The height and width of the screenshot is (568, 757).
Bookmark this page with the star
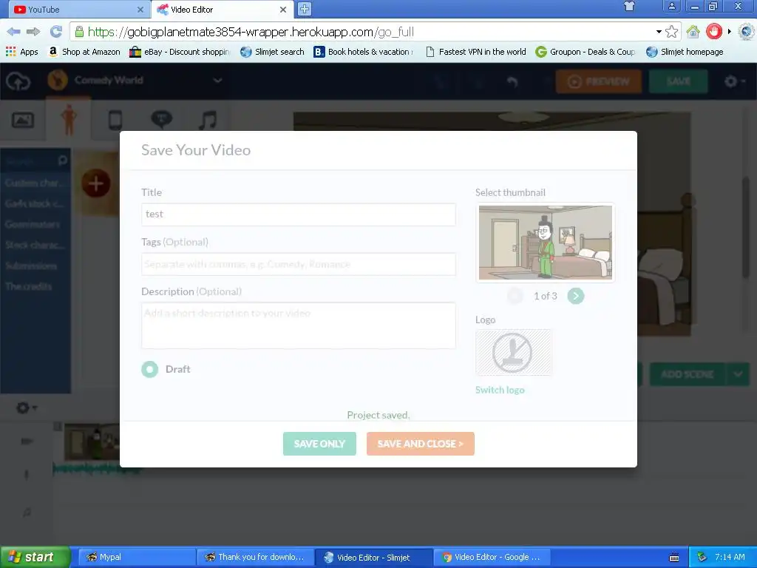(x=671, y=32)
